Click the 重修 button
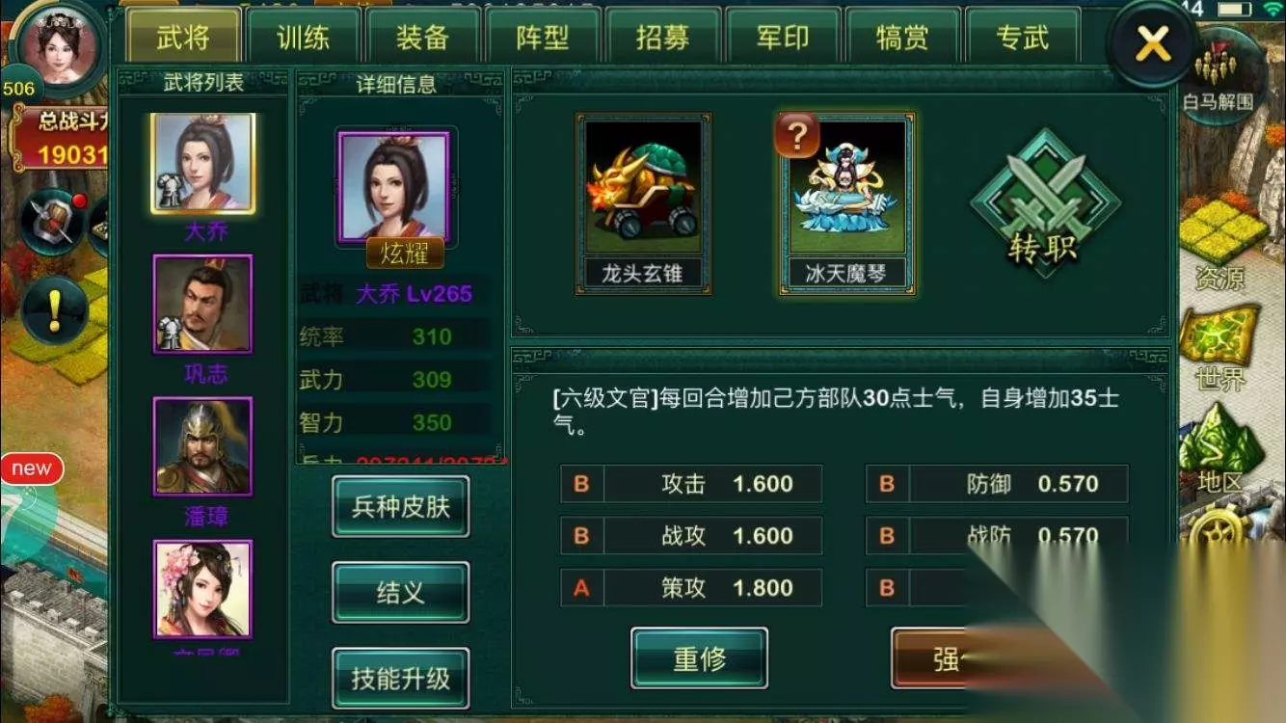Image resolution: width=1286 pixels, height=723 pixels. pos(700,658)
